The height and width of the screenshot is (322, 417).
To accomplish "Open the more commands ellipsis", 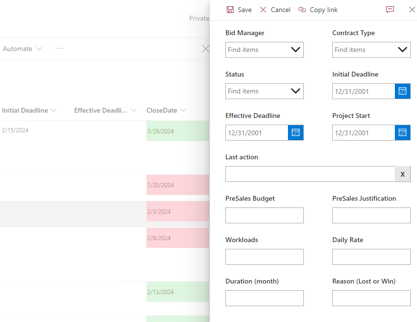I will click(x=59, y=48).
